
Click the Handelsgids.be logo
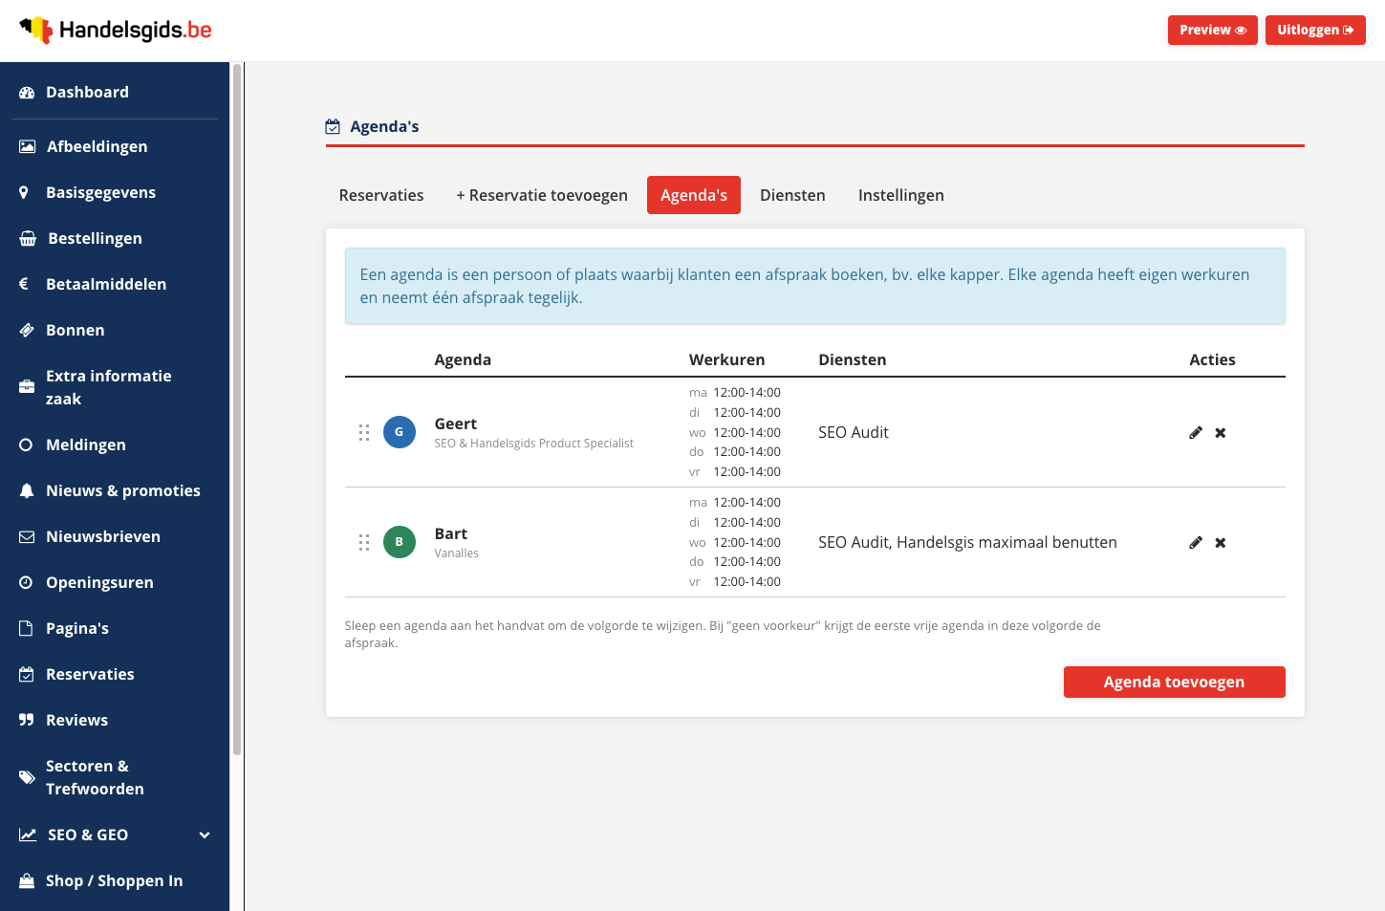(116, 30)
